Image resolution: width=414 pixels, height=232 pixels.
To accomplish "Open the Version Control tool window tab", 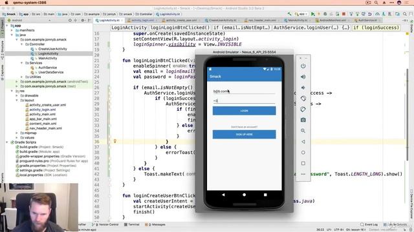I will click(x=106, y=224).
